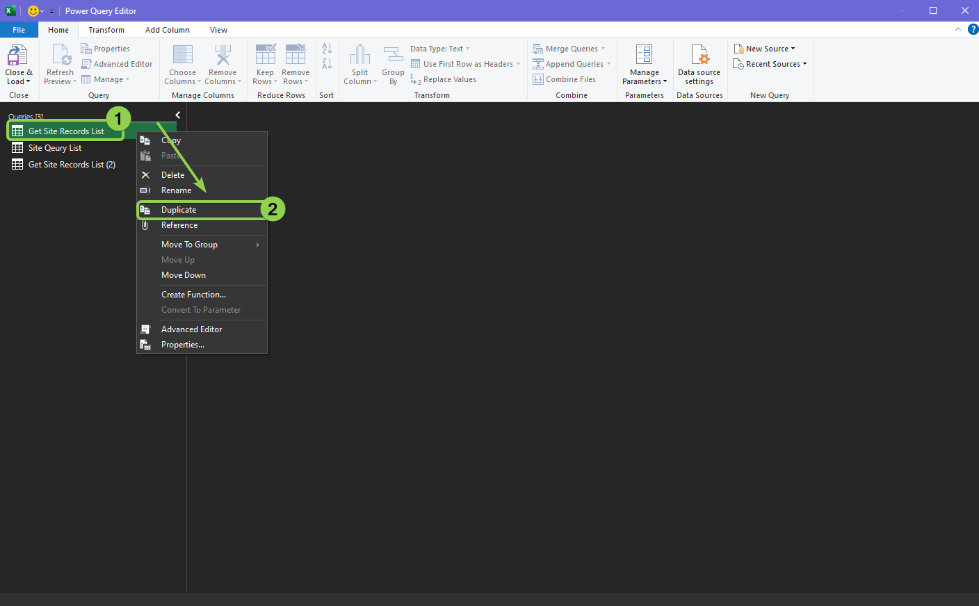The width and height of the screenshot is (979, 606).
Task: Click the Remove Rows icon
Action: point(296,55)
